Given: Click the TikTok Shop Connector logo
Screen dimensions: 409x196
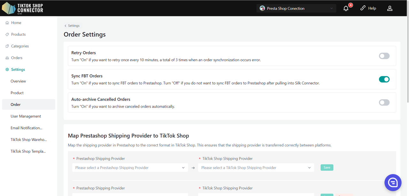Looking at the screenshot, I should click(x=22, y=8).
